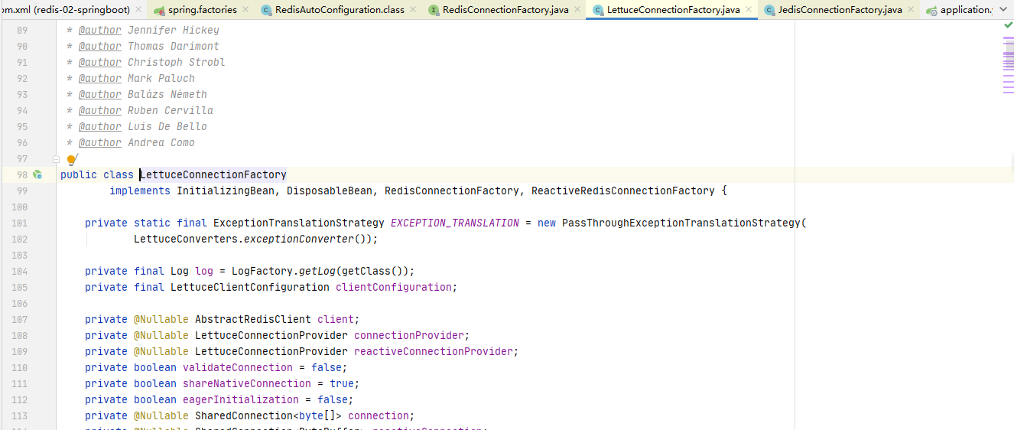The height and width of the screenshot is (430, 1014).
Task: Switch to the JedisConnectionFactory.java tab
Action: [840, 10]
